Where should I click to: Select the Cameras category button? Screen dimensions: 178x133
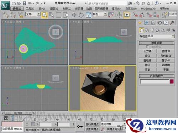(x=157, y=30)
